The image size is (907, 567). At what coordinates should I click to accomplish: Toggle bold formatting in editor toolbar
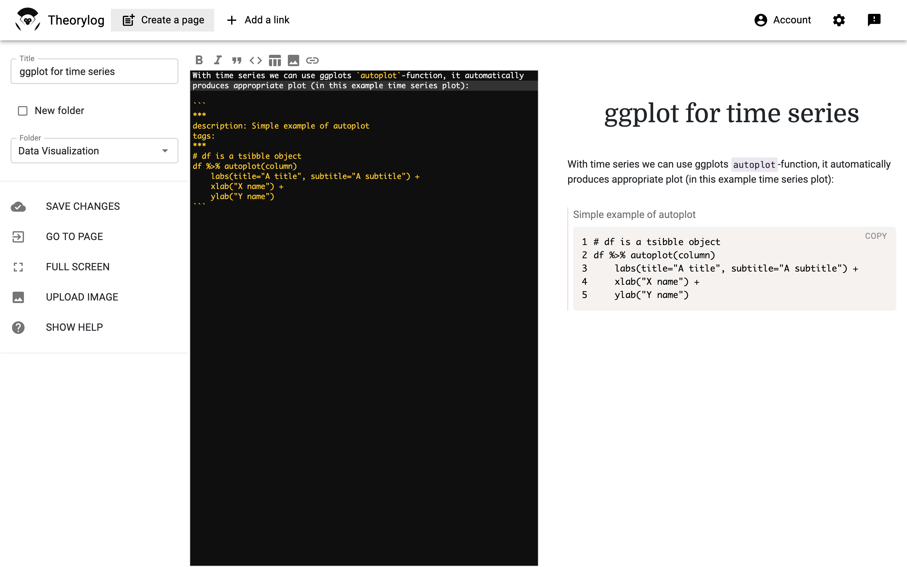tap(199, 60)
